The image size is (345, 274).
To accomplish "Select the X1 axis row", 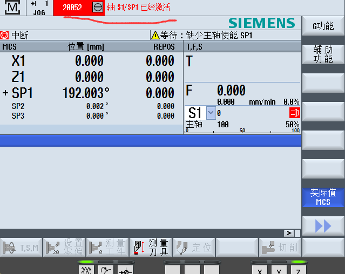I will pos(92,60).
